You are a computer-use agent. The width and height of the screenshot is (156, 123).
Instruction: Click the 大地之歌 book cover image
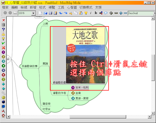click(85, 55)
